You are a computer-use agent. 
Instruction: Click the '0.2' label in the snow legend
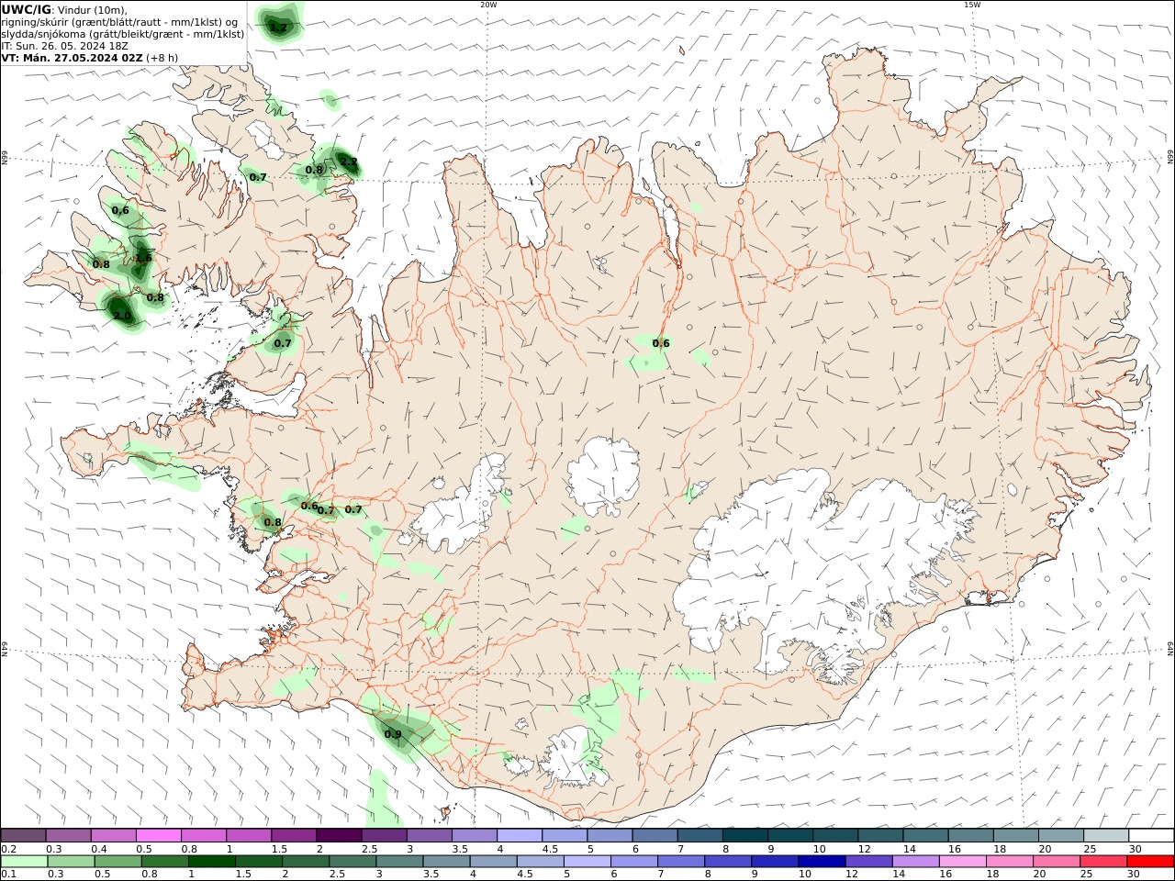pos(8,849)
